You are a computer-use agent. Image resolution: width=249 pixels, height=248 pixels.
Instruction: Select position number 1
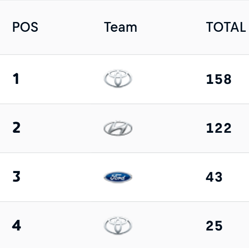tap(16, 79)
